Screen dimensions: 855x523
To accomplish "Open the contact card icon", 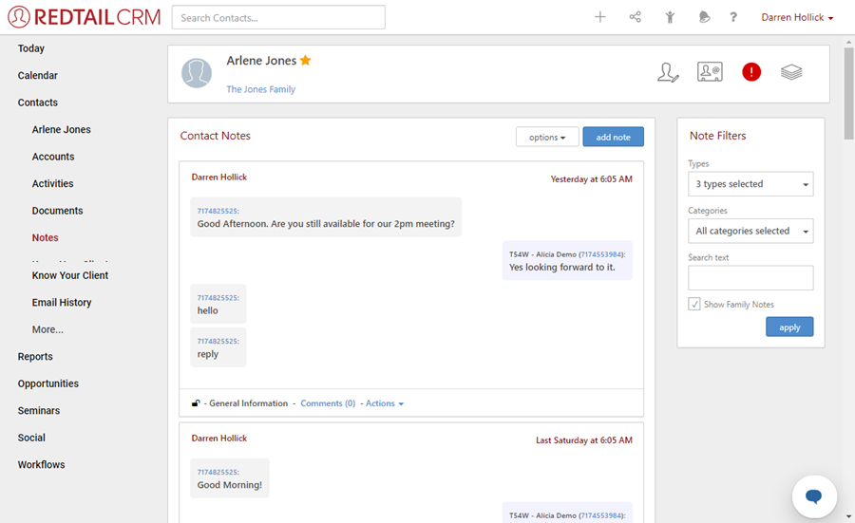I will (x=710, y=72).
